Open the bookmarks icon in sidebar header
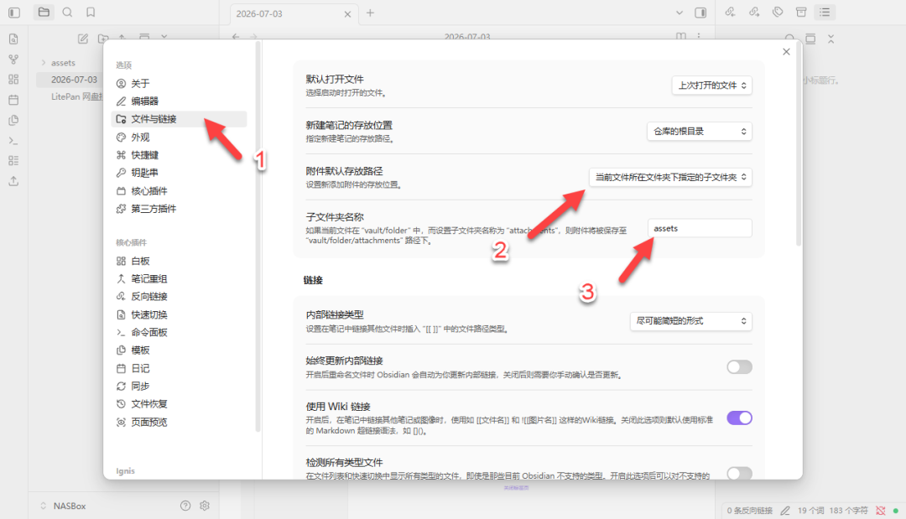This screenshot has width=906, height=519. coord(91,12)
